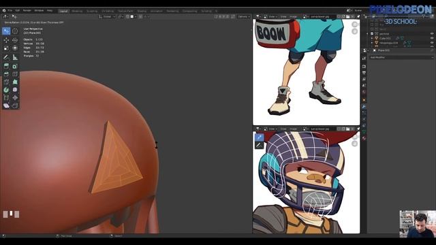
Task: Select the Extrude Region tool
Action: [6, 66]
